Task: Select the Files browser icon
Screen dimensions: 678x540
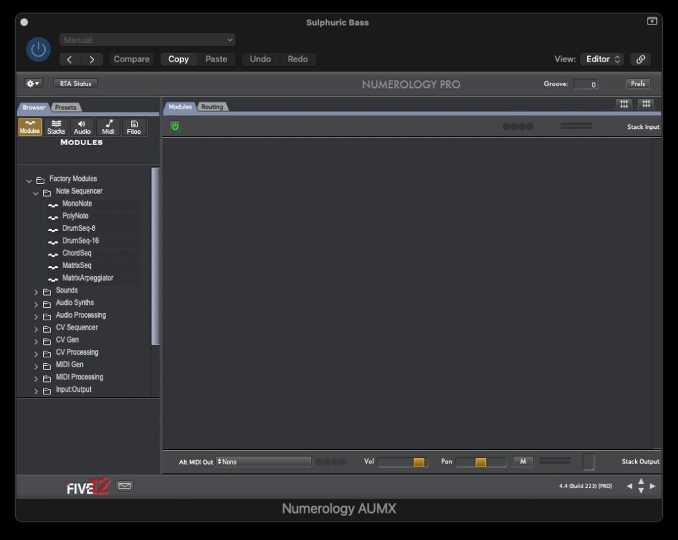Action: click(x=134, y=127)
